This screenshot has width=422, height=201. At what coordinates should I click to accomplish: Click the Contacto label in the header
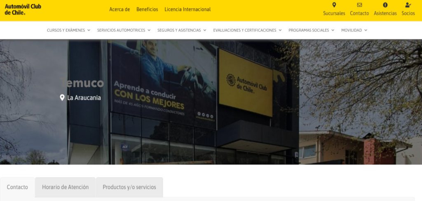[359, 14]
